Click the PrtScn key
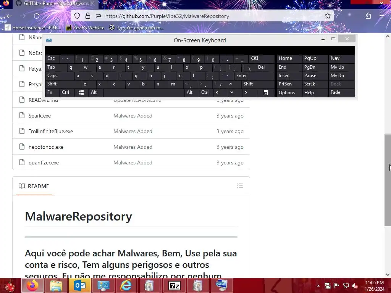The image size is (391, 293). pyautogui.click(x=289, y=84)
